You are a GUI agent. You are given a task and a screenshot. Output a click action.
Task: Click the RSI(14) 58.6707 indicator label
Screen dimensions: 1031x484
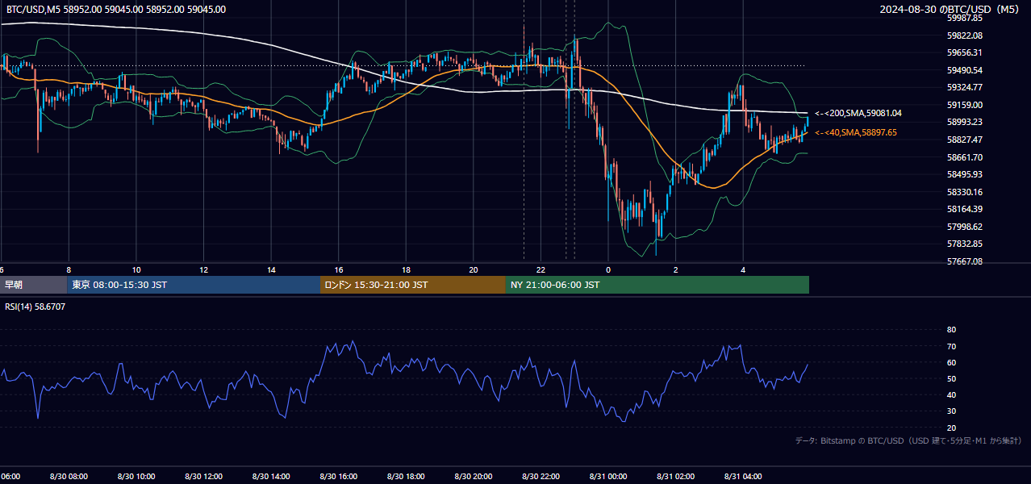pyautogui.click(x=35, y=307)
